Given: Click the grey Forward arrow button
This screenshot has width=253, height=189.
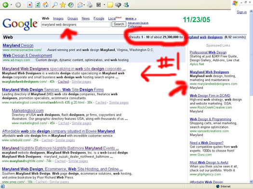Looking at the screenshot, I should (18, 5).
